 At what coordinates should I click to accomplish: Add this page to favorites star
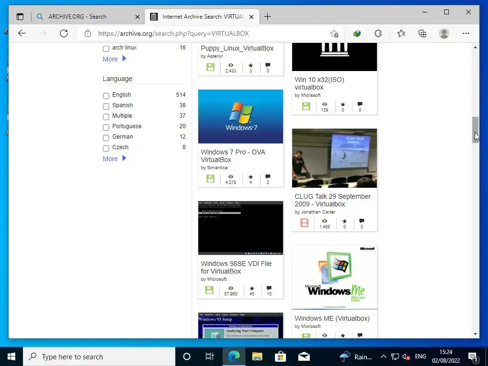pyautogui.click(x=334, y=34)
